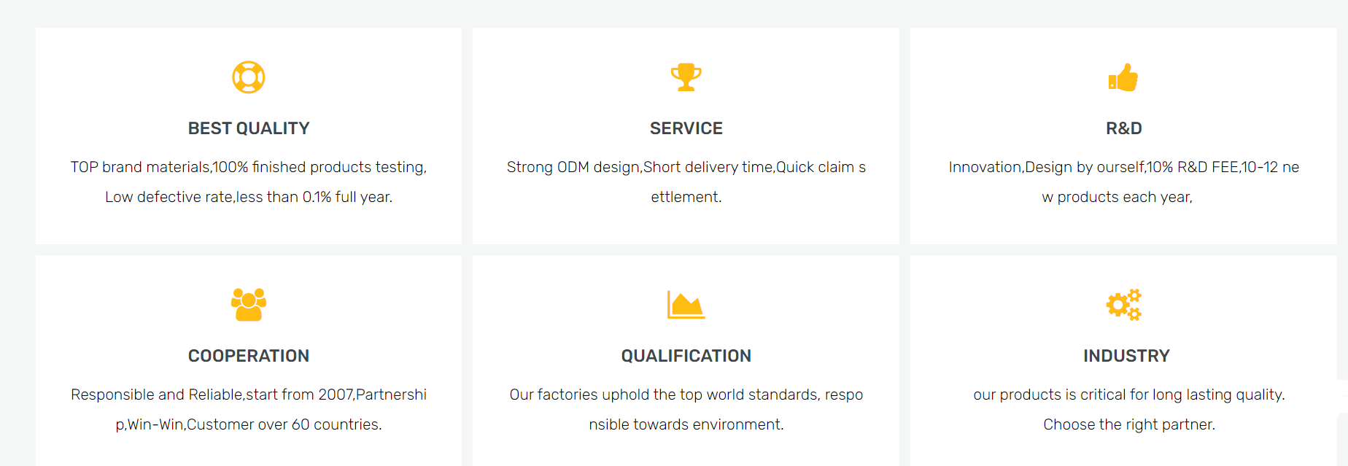Image resolution: width=1348 pixels, height=466 pixels.
Task: Click the 'Innovation,Design by ourself' description text
Action: (1123, 167)
